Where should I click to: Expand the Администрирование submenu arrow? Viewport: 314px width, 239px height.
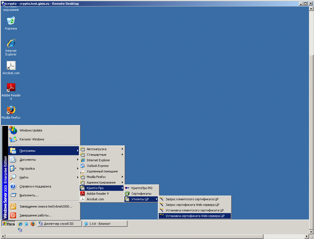coord(122,182)
